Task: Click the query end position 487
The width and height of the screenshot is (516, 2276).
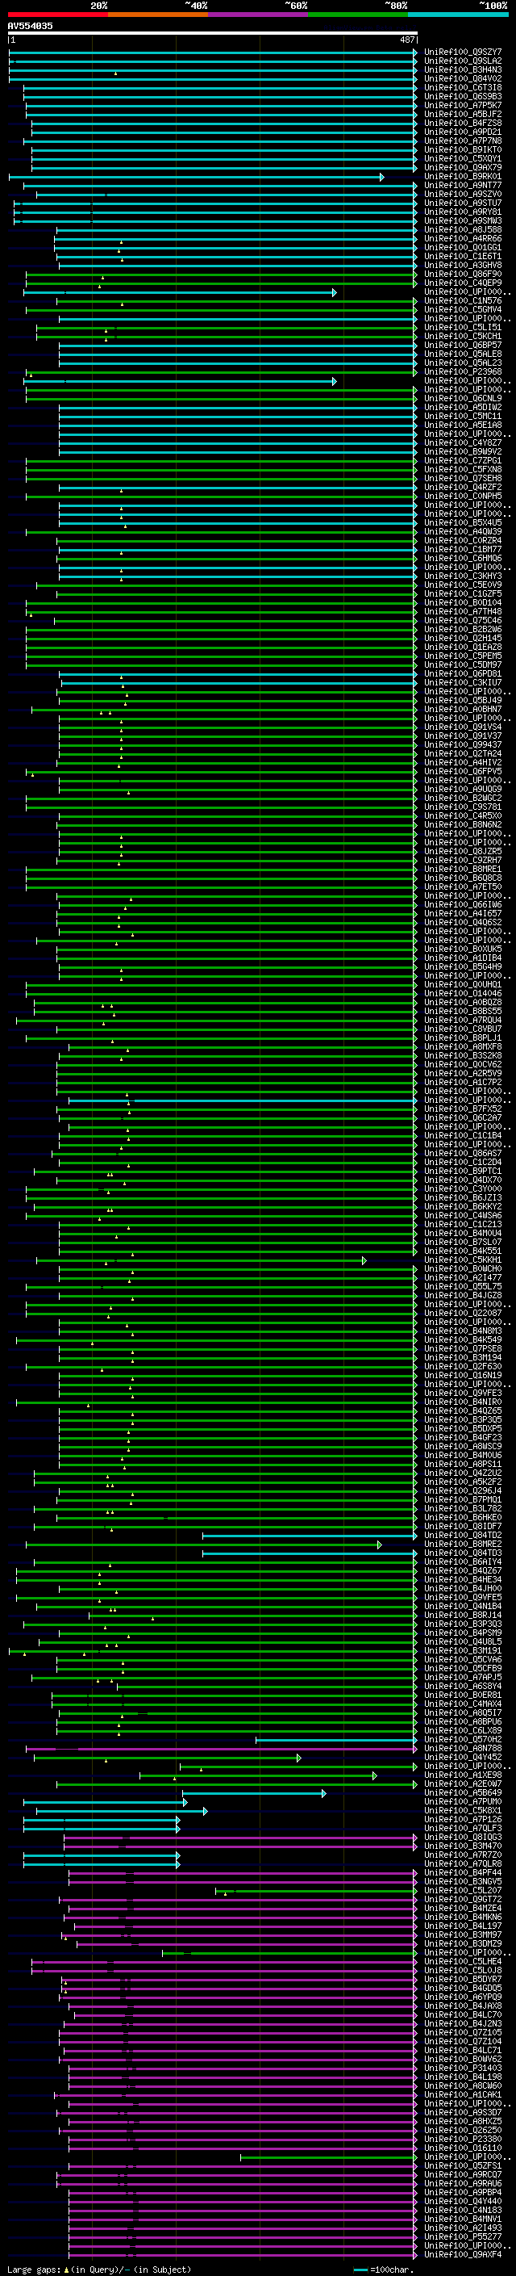Action: [407, 40]
